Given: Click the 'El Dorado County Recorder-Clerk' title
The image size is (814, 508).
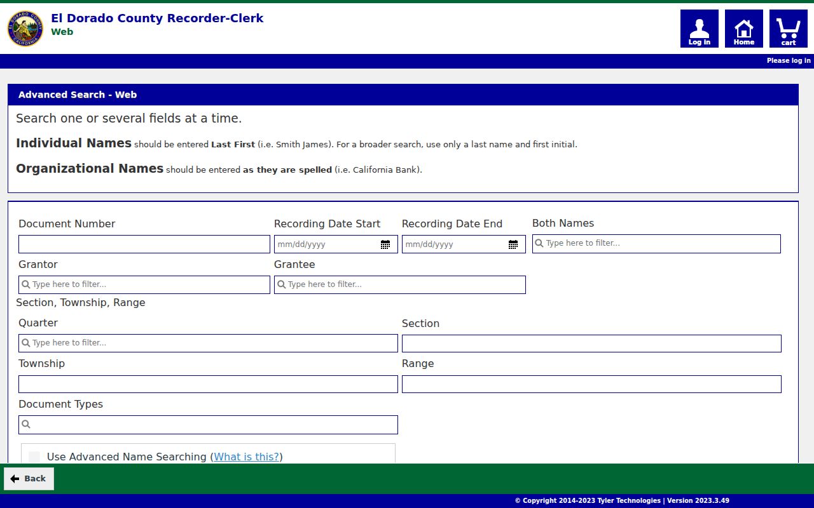Looking at the screenshot, I should point(157,18).
